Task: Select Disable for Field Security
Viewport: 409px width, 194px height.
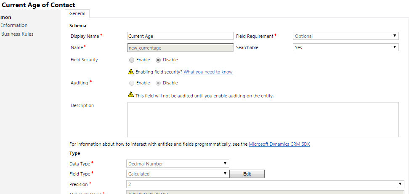Action: (158, 60)
